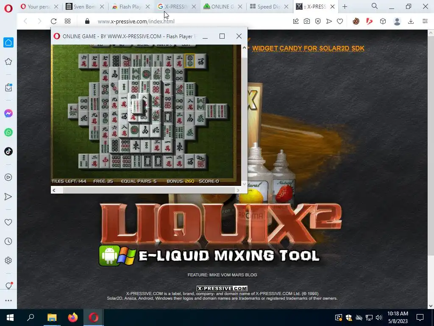The width and height of the screenshot is (434, 326).
Task: Click the game window scroll-up arrow
Action: (244, 48)
